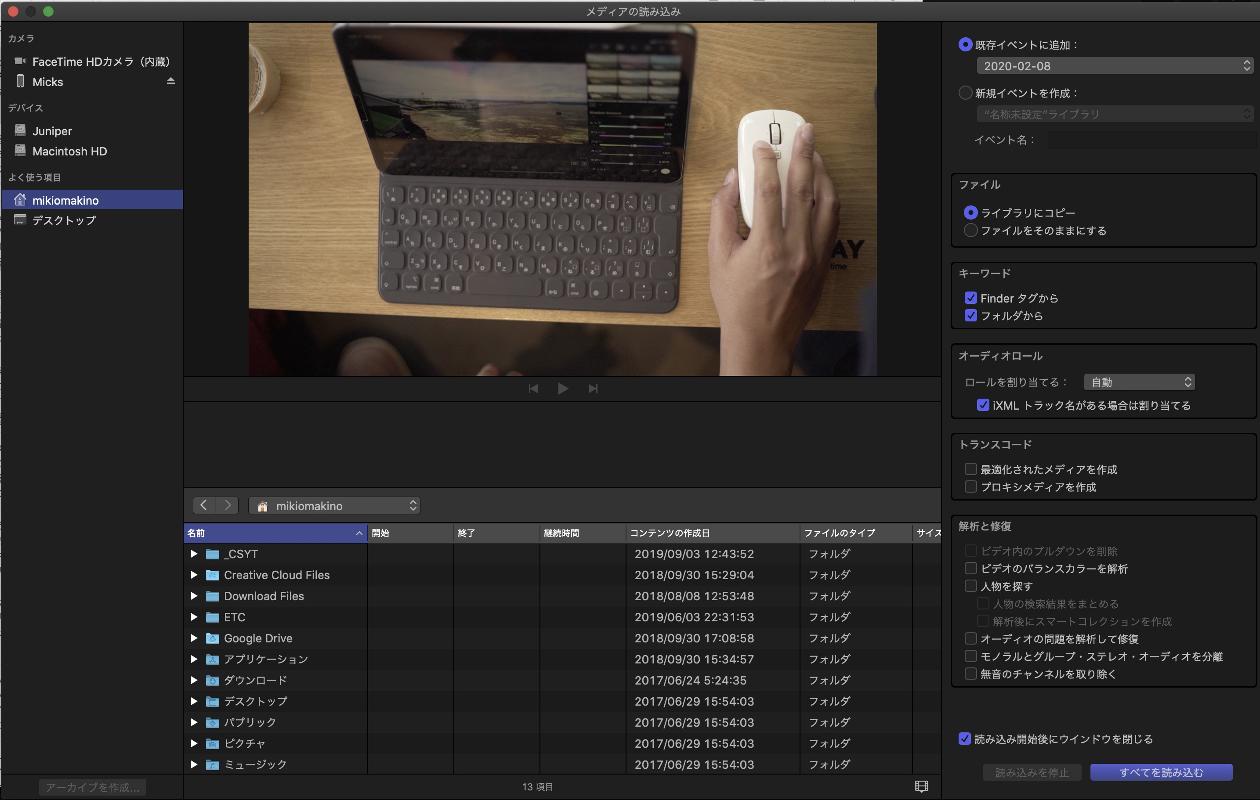Eject the Micks device
Viewport: 1260px width, 800px height.
(170, 82)
